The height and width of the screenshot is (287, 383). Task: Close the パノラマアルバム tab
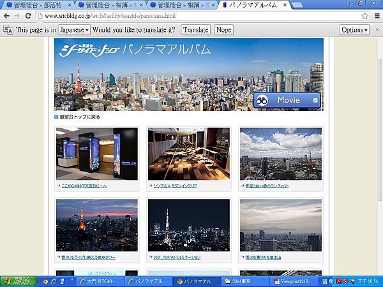pyautogui.click(x=285, y=4)
